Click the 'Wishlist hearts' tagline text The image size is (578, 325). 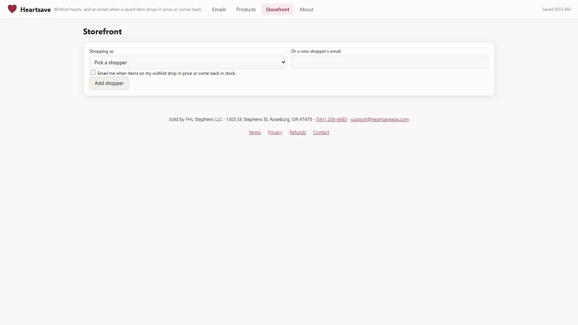pyautogui.click(x=128, y=9)
